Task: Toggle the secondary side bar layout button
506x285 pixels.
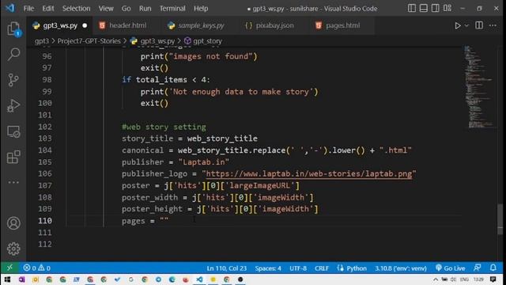Action: (436, 8)
